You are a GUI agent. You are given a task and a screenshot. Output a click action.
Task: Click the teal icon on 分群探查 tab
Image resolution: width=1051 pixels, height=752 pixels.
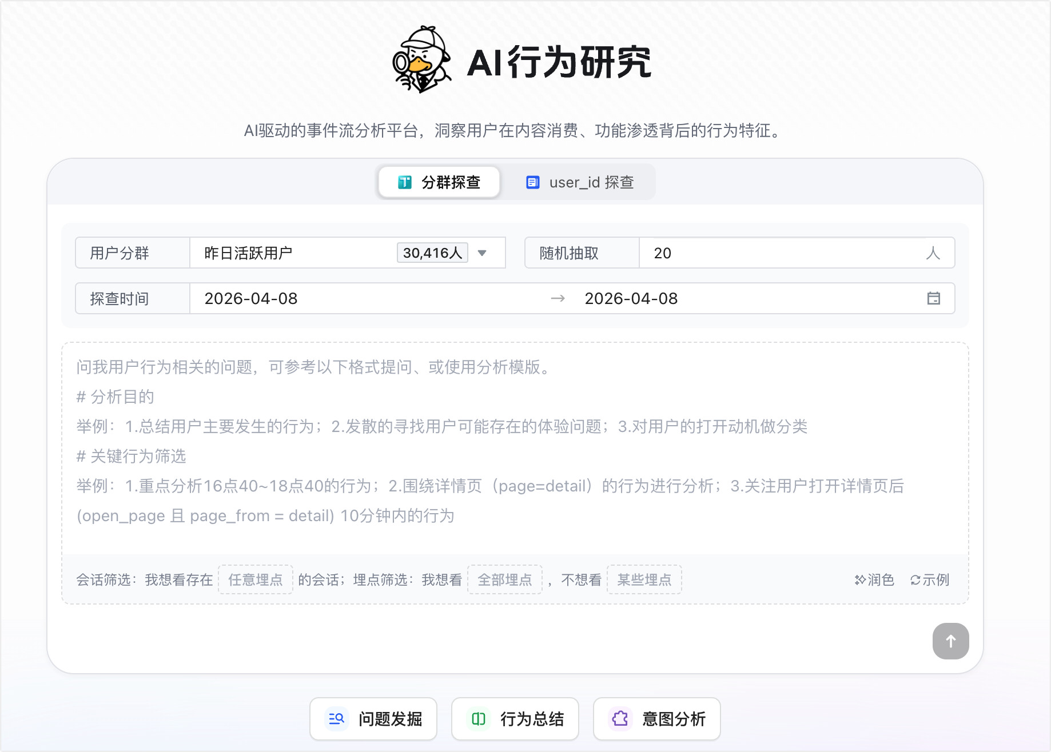[404, 182]
